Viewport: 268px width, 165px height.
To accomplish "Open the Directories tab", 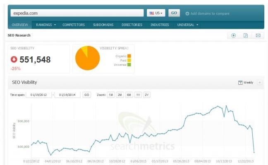I will pos(132,25).
